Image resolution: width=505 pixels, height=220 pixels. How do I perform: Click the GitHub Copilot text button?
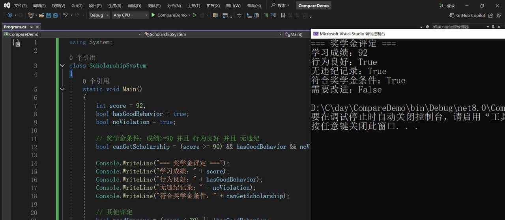[x=471, y=15]
